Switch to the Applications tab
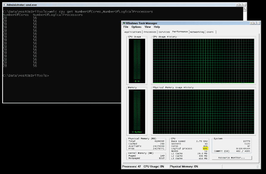This screenshot has height=174, width=266. [133, 32]
